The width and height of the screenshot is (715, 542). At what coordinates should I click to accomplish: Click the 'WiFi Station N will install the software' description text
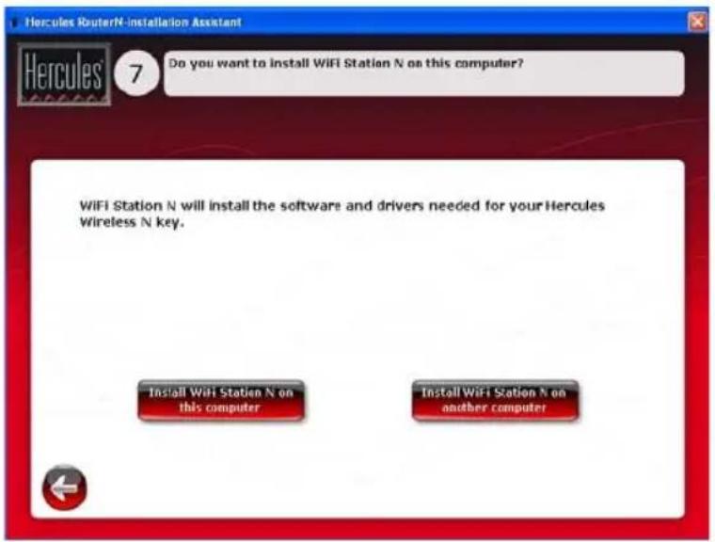342,214
